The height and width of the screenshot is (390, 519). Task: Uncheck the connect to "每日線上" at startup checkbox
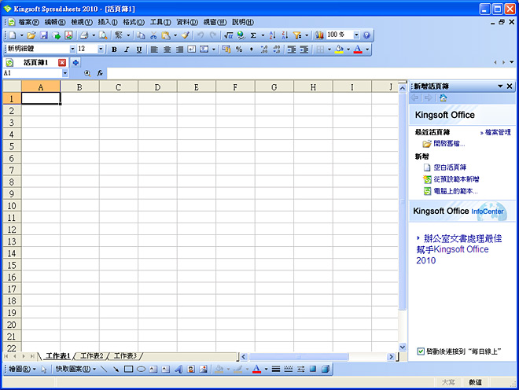click(421, 351)
